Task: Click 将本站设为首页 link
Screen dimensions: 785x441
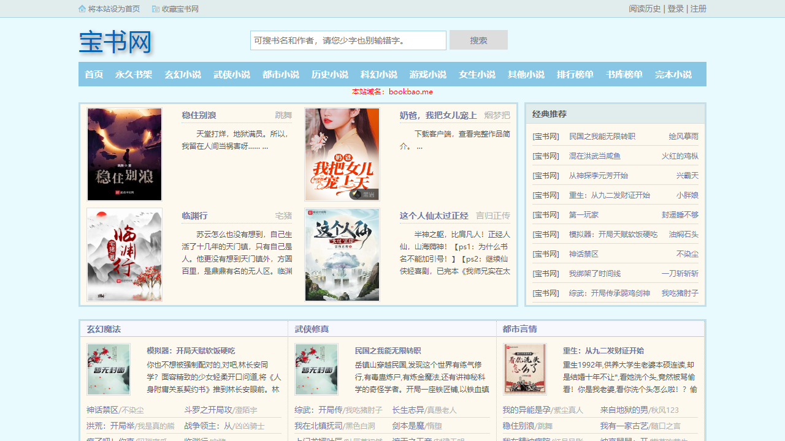Action: click(x=114, y=9)
